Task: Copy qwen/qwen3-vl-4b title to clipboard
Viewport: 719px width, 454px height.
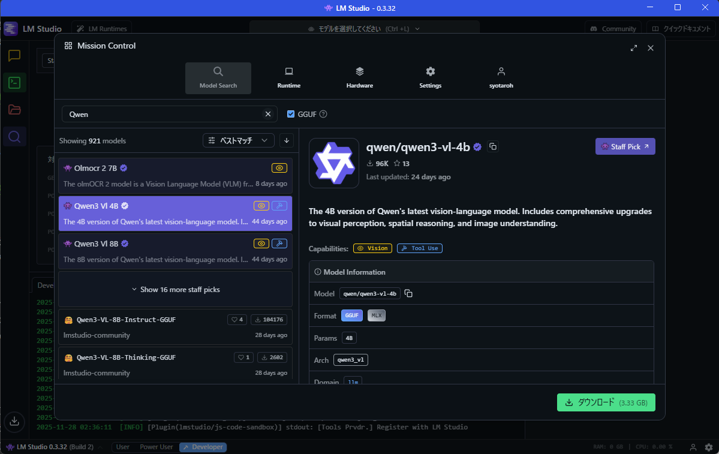Action: point(493,147)
